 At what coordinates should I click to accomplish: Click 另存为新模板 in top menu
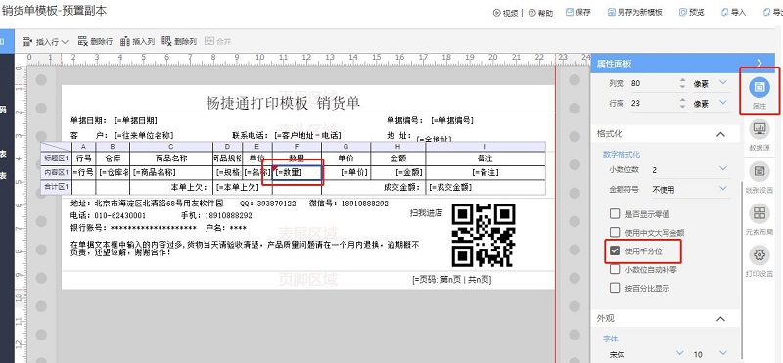pyautogui.click(x=634, y=13)
